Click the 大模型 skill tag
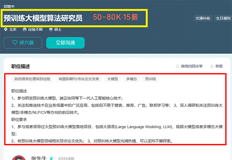The height and width of the screenshot is (160, 232). pyautogui.click(x=112, y=79)
